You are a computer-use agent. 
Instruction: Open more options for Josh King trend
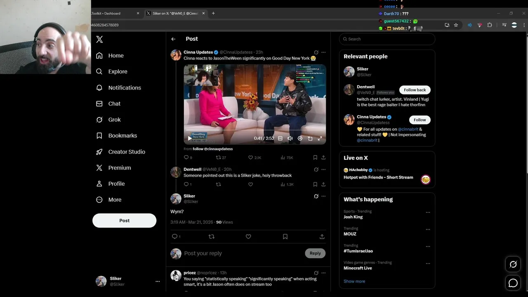[x=428, y=212]
